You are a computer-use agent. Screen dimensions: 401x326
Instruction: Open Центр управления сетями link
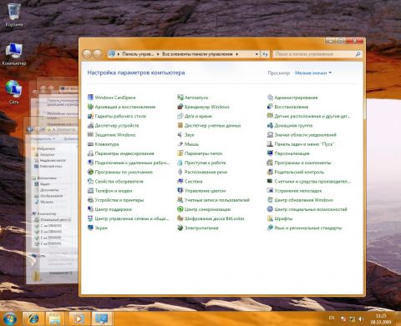[x=132, y=218]
